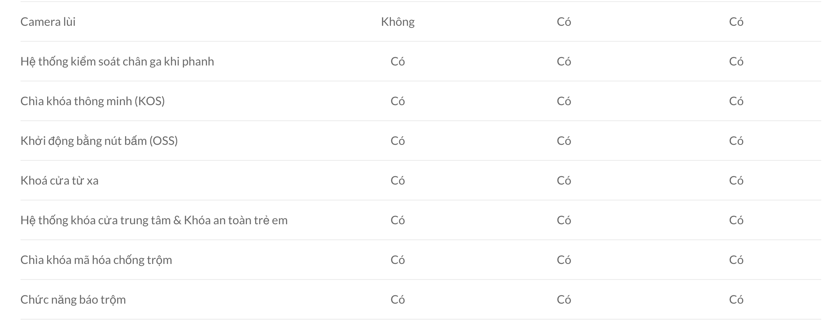Select first 'Có' in chân ga khi phanh row
The image size is (836, 320).
(x=397, y=61)
